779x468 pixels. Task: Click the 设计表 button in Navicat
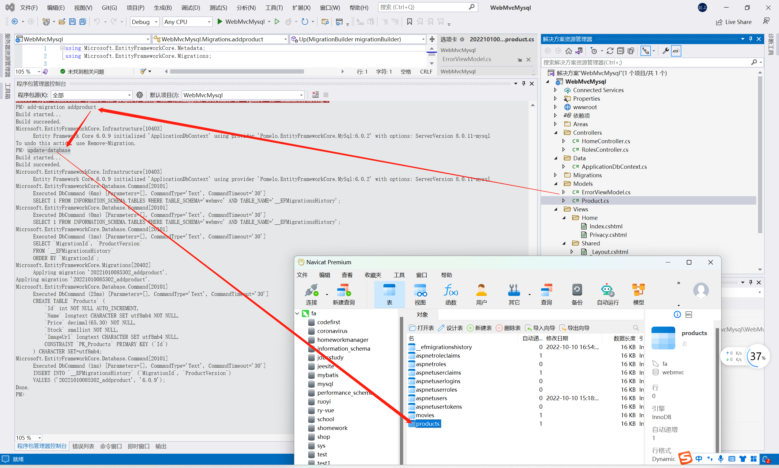pyautogui.click(x=450, y=328)
